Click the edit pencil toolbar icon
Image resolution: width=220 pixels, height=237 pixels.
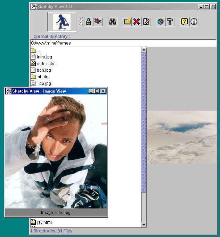click(146, 22)
